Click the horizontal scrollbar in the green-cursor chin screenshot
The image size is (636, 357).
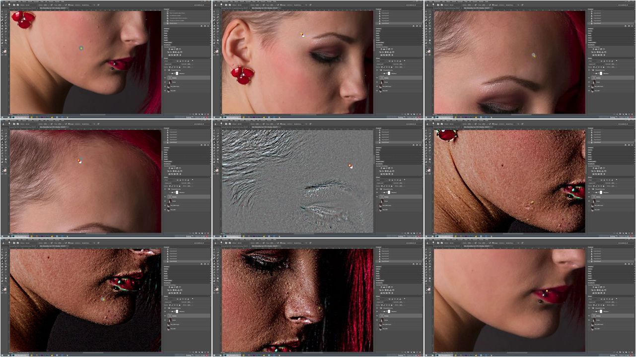coord(93,115)
